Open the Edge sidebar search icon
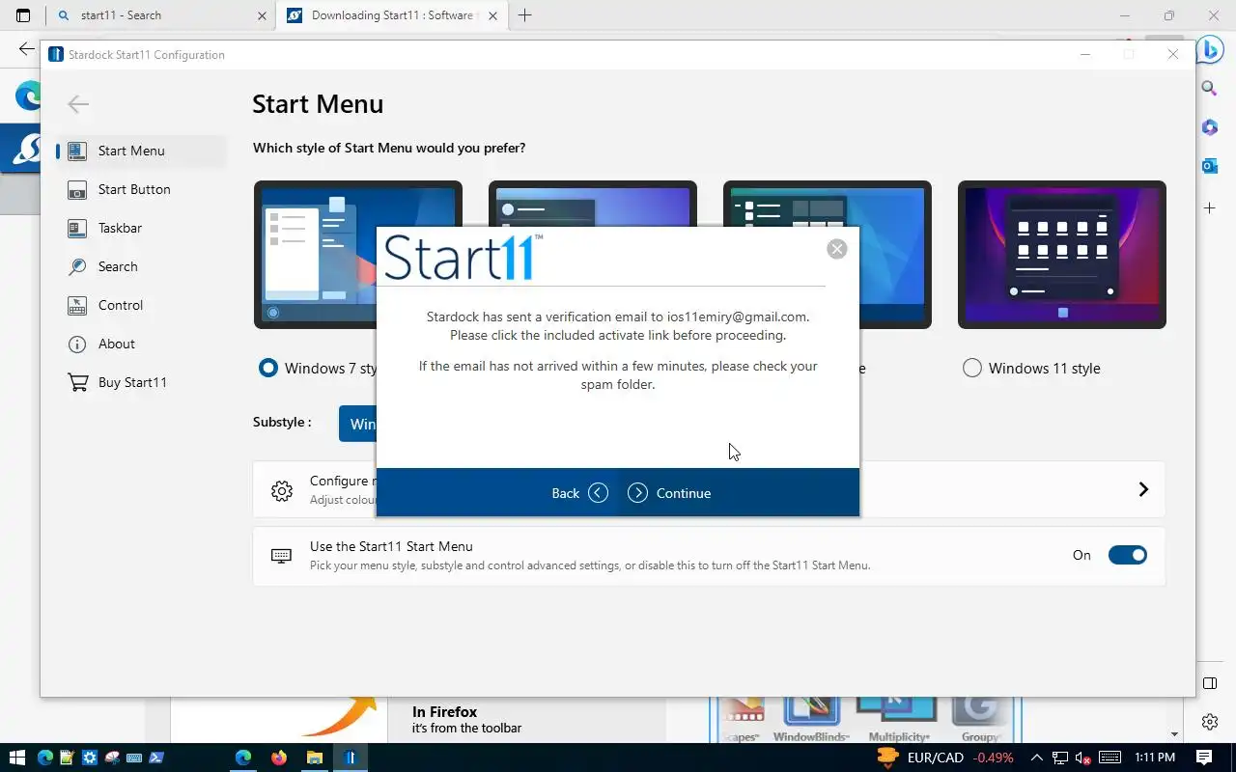Viewport: 1236px width, 772px height. (x=1209, y=88)
